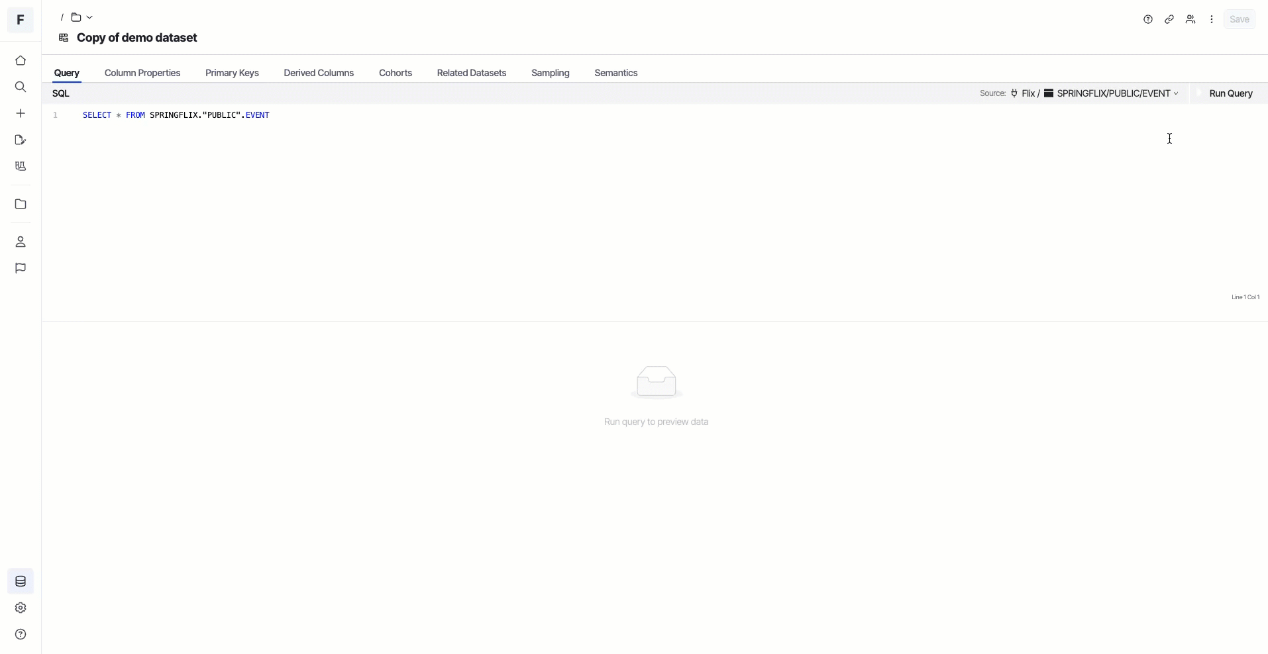
Task: Open the flag icon in sidebar
Action: pos(21,268)
